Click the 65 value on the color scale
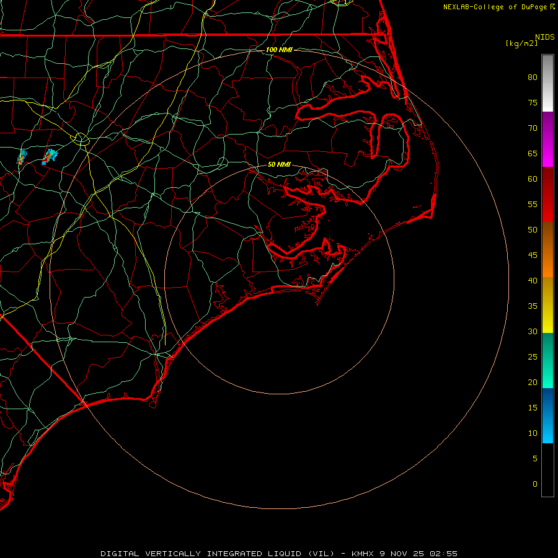The image size is (558, 558). (533, 154)
